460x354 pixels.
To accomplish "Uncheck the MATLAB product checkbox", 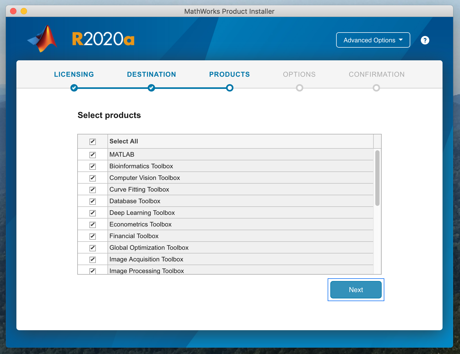I will click(93, 155).
